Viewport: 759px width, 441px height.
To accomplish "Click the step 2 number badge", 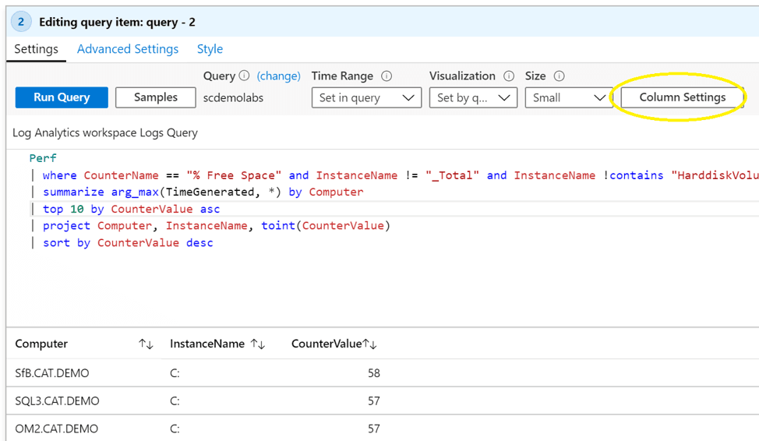I will point(21,22).
